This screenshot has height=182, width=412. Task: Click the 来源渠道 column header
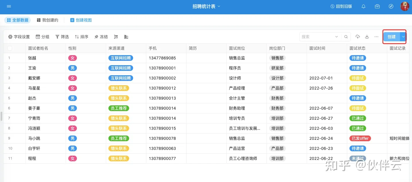pyautogui.click(x=126, y=48)
